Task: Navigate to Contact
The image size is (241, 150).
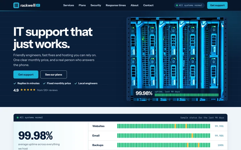Action: pos(148,5)
